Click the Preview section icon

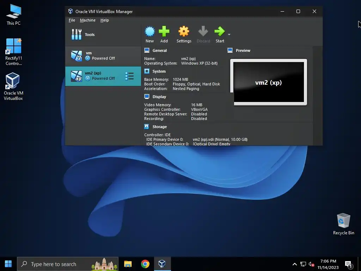(x=230, y=50)
